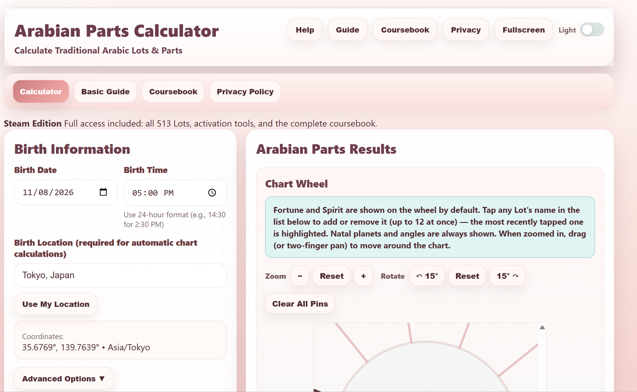Zoom out the chart wheel with minus
Viewport: 637px width, 392px height.
click(x=300, y=276)
